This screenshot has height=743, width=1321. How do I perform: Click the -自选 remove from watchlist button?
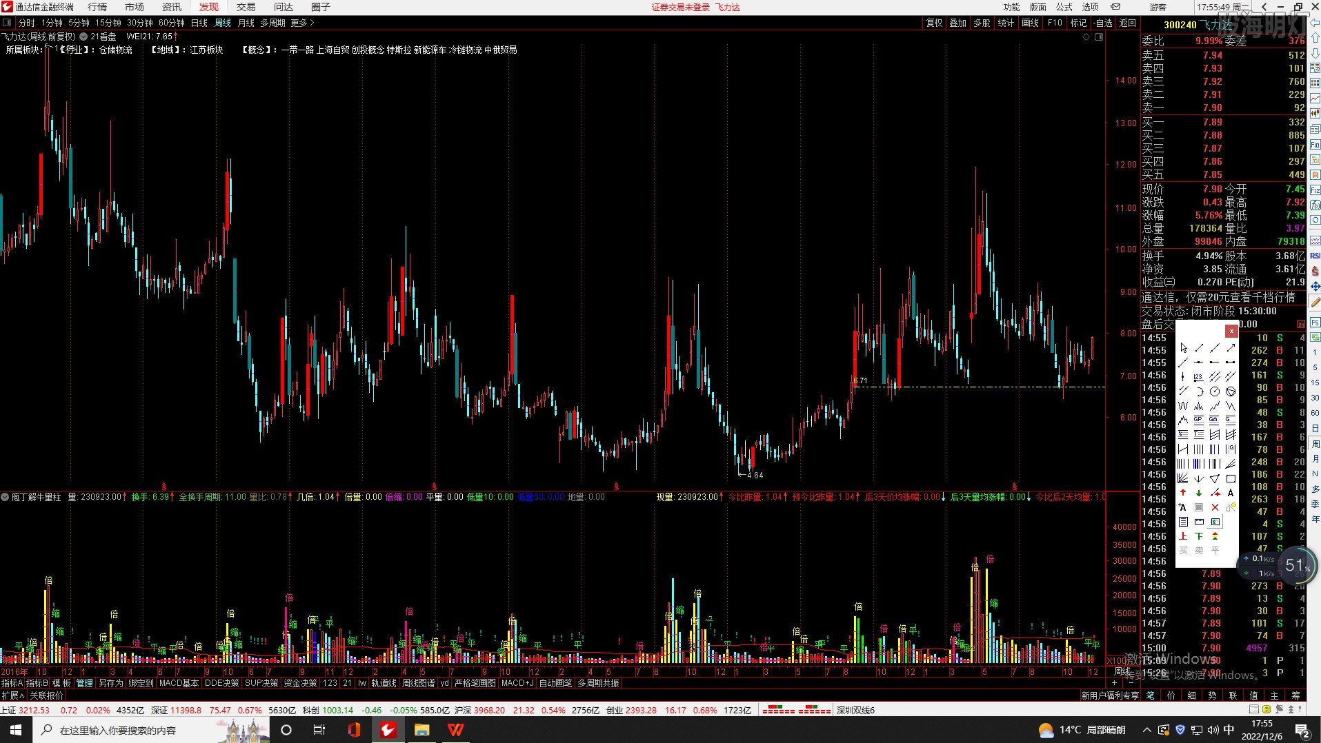[1103, 23]
